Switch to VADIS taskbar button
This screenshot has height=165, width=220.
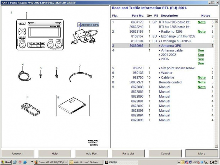pyautogui.click(x=121, y=162)
